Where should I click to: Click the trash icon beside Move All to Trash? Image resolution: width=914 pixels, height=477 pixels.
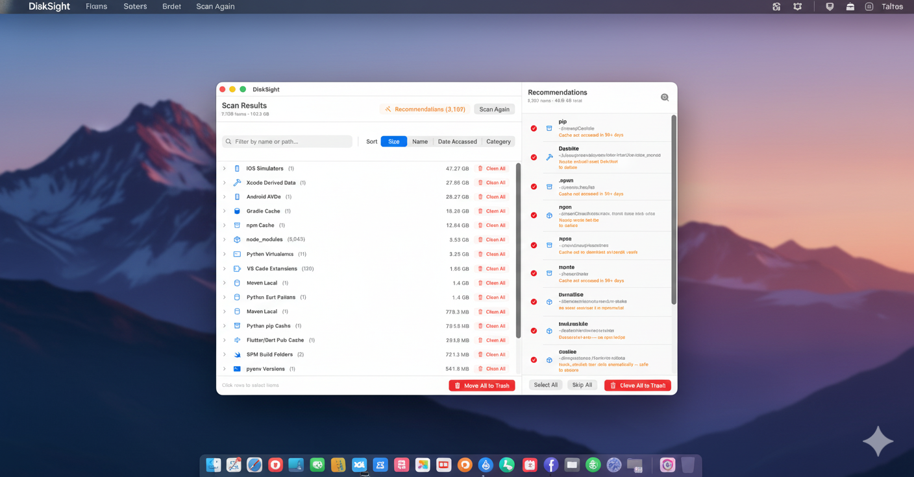tap(456, 385)
